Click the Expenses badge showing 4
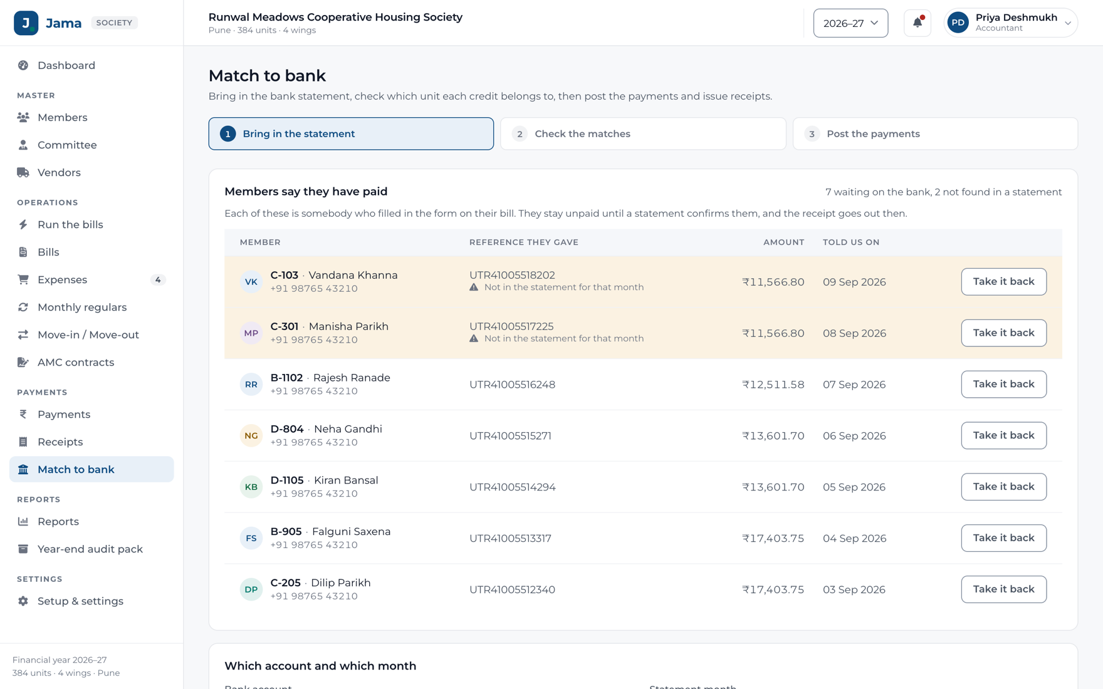The width and height of the screenshot is (1103, 689). pos(158,279)
